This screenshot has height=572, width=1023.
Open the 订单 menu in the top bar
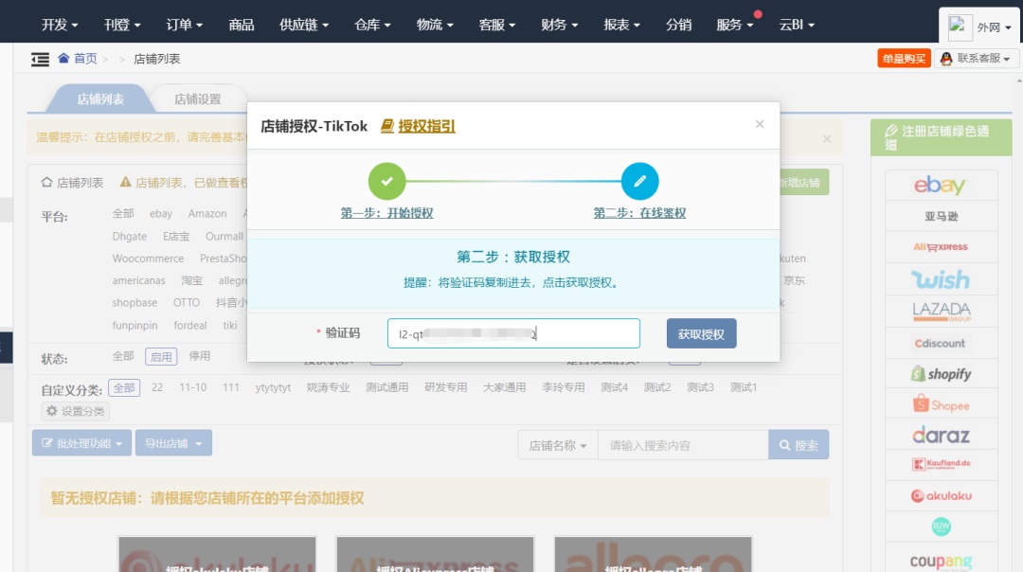point(184,25)
